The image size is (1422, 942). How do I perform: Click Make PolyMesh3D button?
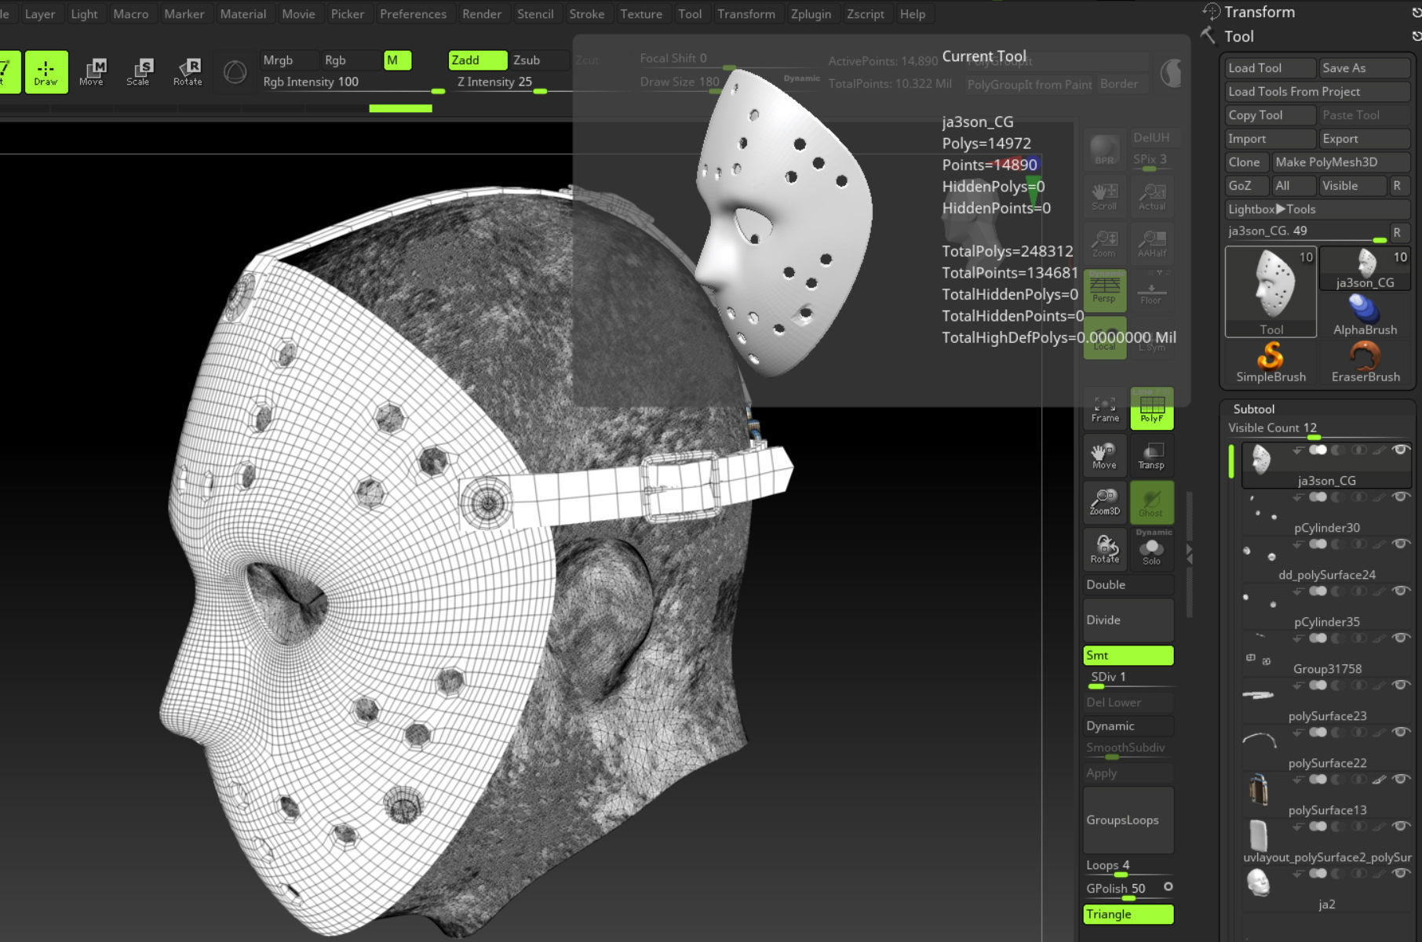click(x=1341, y=162)
